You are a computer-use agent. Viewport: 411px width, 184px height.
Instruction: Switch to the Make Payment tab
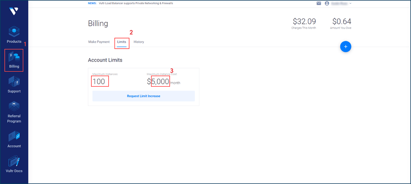pyautogui.click(x=99, y=42)
